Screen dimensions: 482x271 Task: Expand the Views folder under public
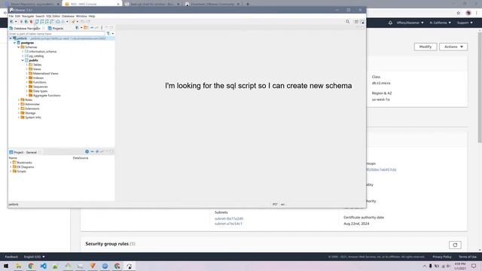pos(27,69)
